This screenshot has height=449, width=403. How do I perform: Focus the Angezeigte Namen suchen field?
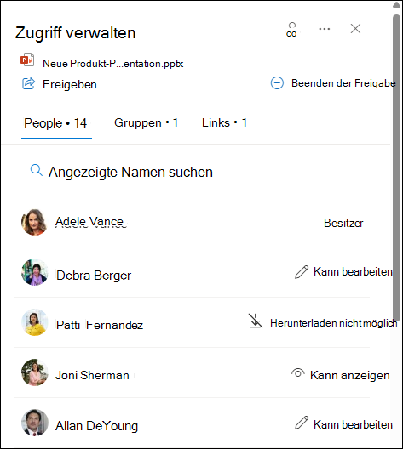(x=192, y=173)
